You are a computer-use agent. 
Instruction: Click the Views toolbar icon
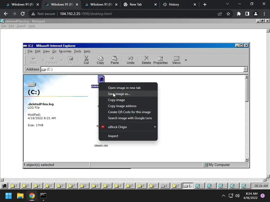click(176, 58)
